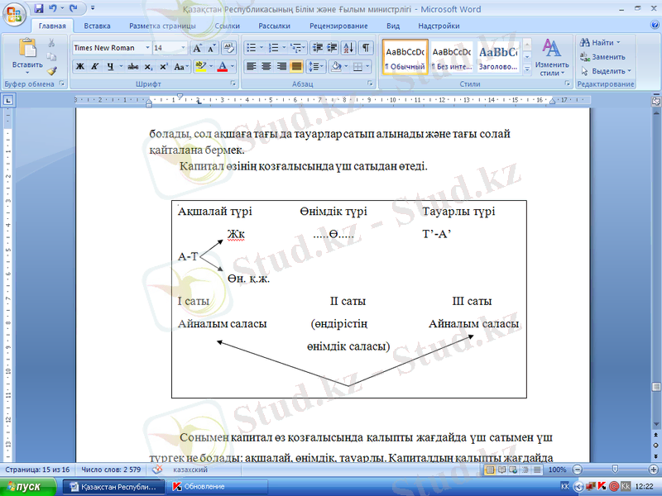Pick text highlight color yellow
The width and height of the screenshot is (662, 496).
pos(200,67)
